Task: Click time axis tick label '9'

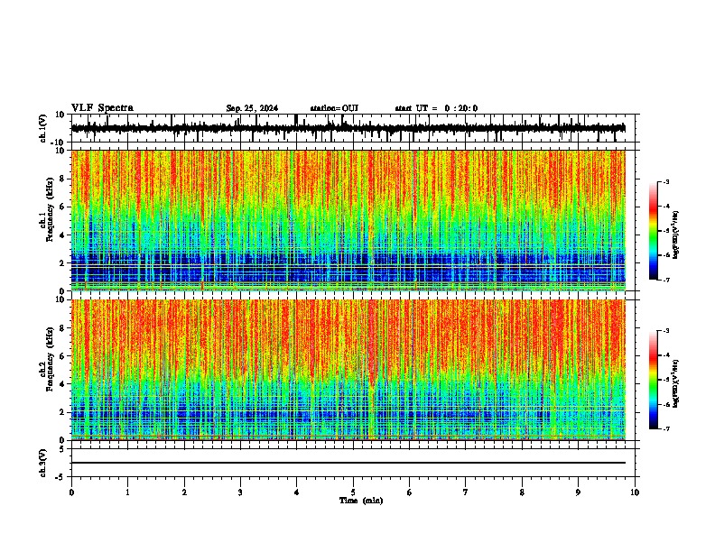Action: pos(578,492)
